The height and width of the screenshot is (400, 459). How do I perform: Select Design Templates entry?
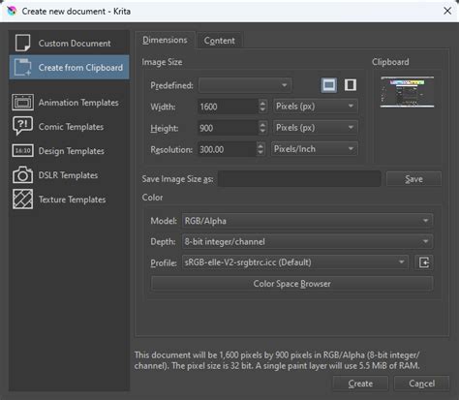coord(69,151)
